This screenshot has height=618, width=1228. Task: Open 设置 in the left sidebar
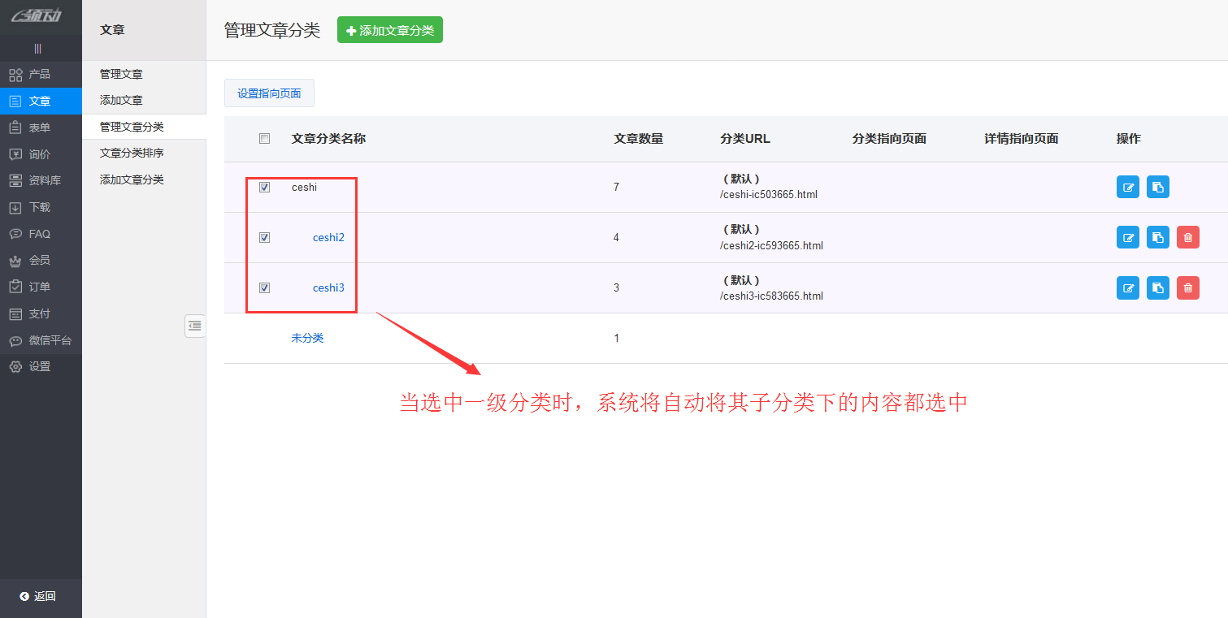click(40, 367)
